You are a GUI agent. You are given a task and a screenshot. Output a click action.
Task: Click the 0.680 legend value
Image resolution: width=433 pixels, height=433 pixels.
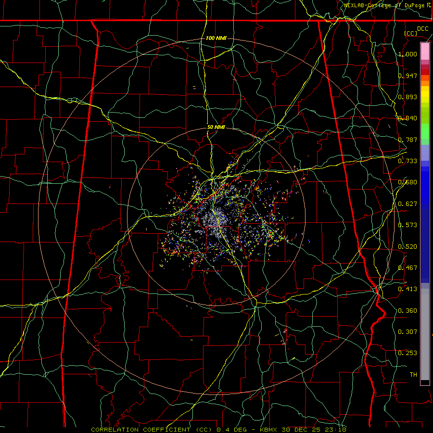point(408,182)
